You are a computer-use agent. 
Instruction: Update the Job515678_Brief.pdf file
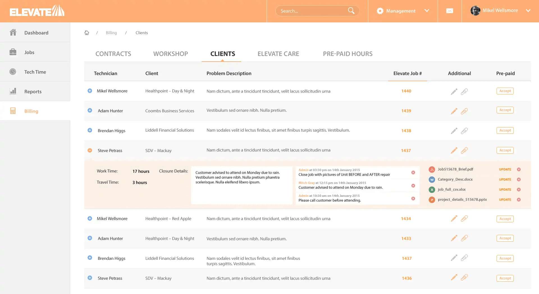[x=505, y=169]
